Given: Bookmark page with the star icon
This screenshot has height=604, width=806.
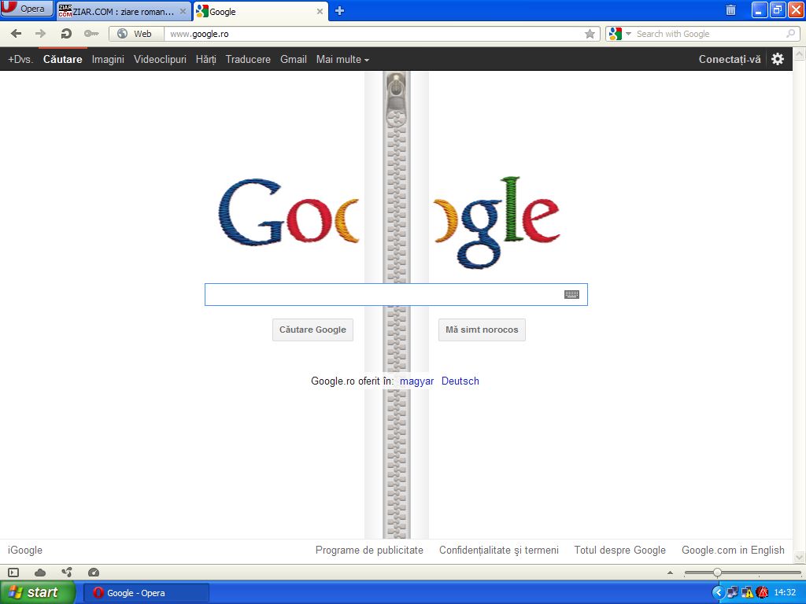Looking at the screenshot, I should tap(590, 34).
